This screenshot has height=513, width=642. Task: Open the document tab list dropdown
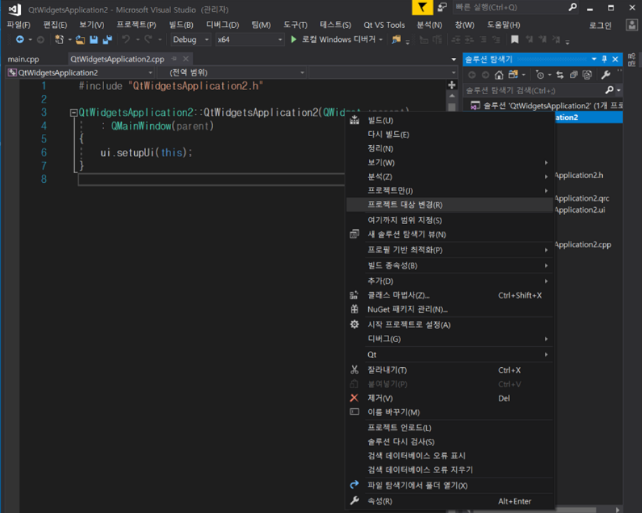(453, 59)
